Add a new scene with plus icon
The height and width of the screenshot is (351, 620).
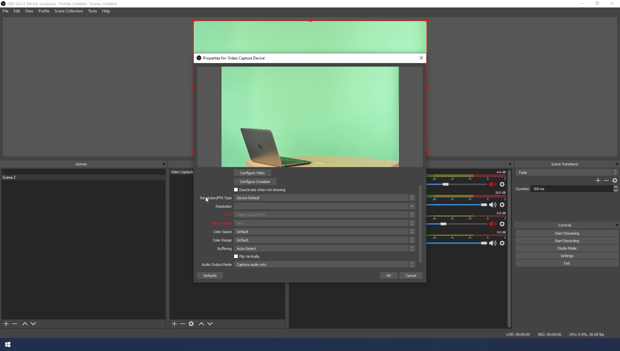point(6,324)
